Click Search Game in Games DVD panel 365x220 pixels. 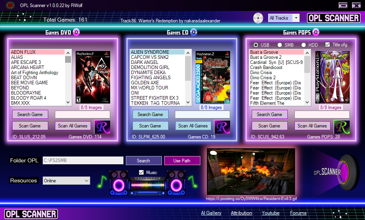(30, 114)
